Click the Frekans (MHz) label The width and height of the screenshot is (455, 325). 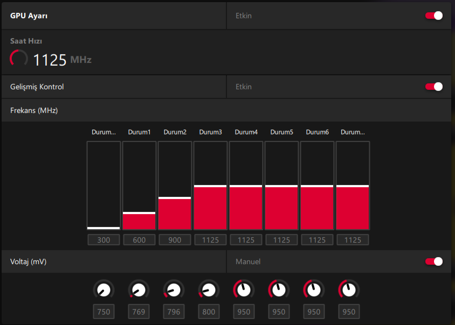pyautogui.click(x=34, y=110)
